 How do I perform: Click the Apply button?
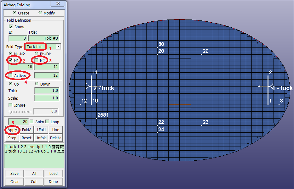point(12,130)
